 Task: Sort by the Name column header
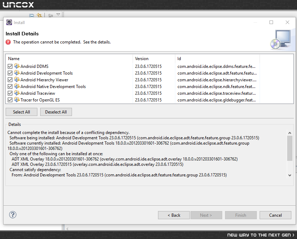pos(69,59)
